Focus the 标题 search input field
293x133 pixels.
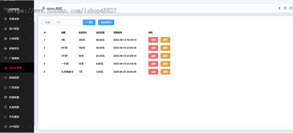click(67, 22)
